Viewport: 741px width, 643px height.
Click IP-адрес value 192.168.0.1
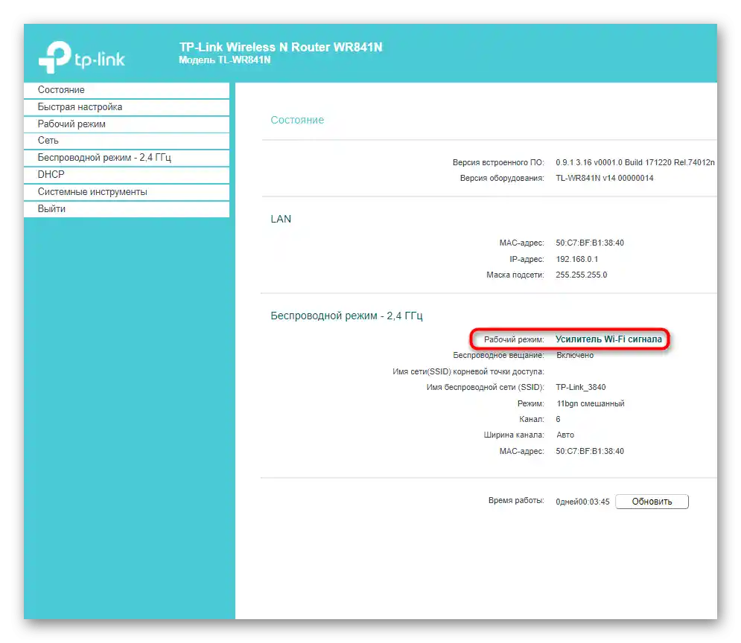click(x=577, y=259)
